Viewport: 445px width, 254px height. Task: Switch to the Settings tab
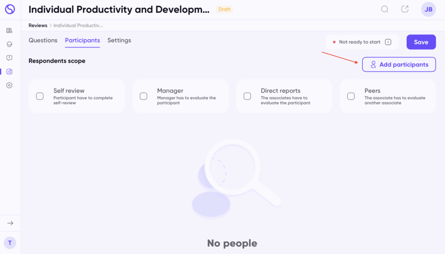tap(119, 40)
